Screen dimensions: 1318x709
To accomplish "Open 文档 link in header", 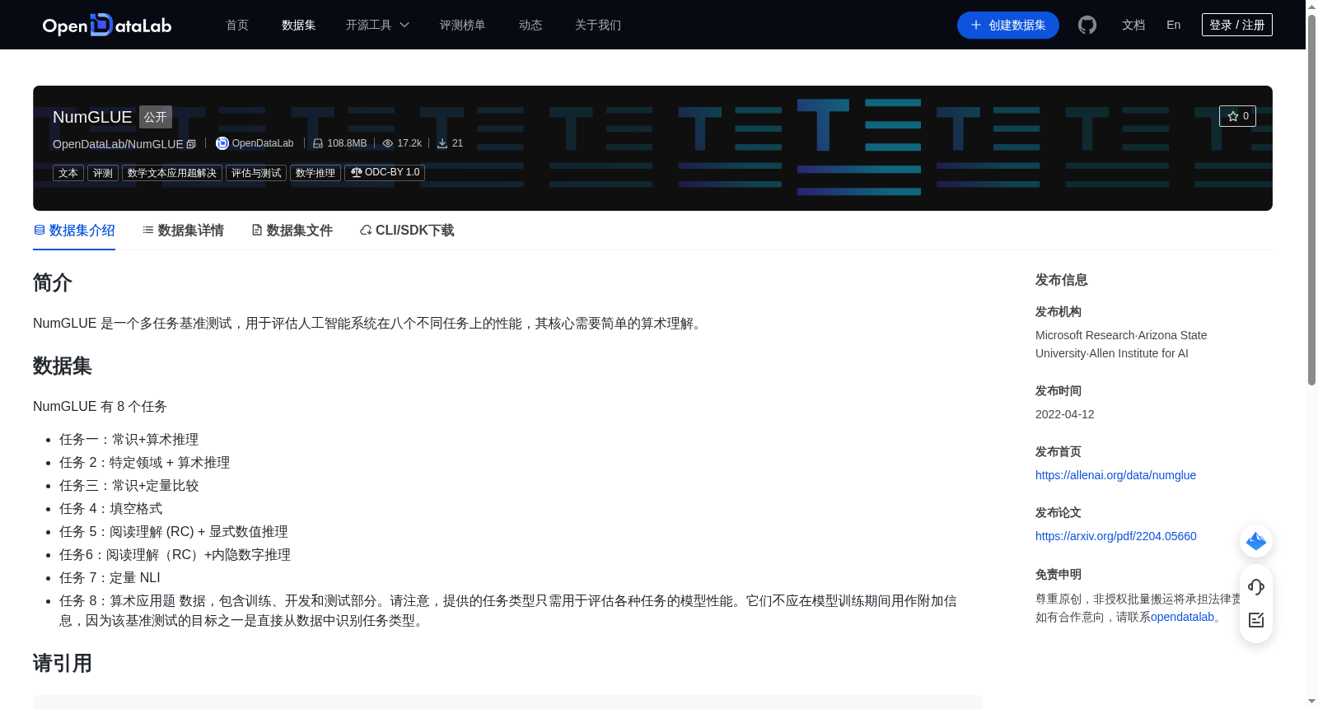I will point(1133,25).
